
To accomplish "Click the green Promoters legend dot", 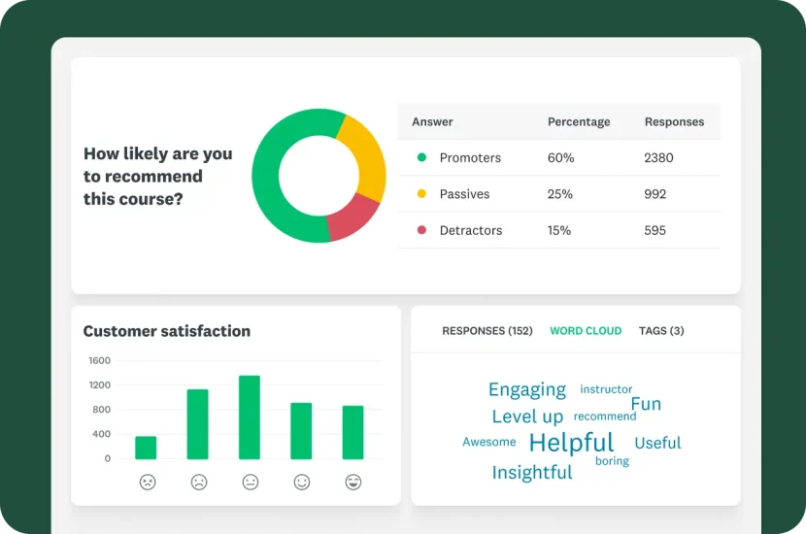I will (421, 157).
